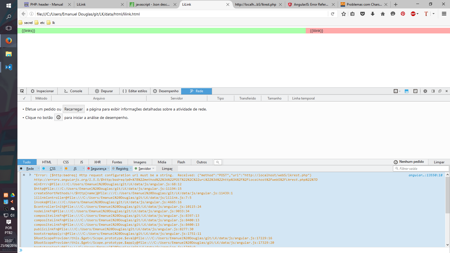
Task: Click the reload page icon in the address bar
Action: pos(332,14)
